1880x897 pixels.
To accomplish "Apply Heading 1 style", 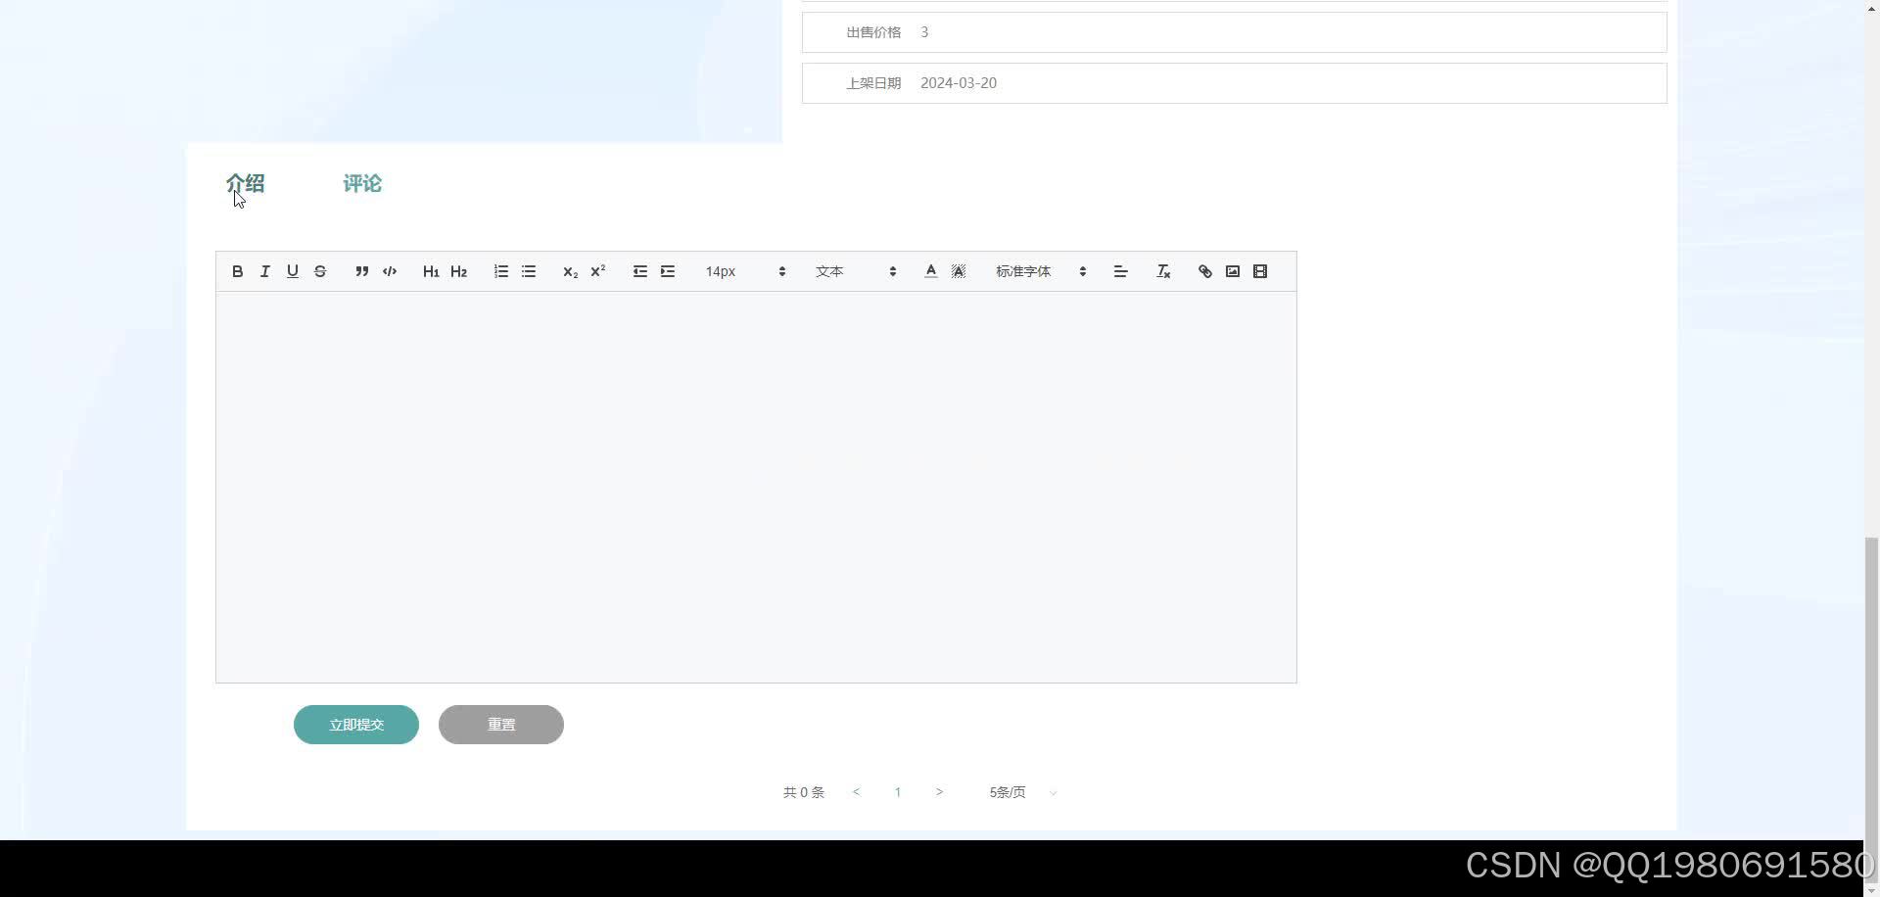I will (x=431, y=271).
